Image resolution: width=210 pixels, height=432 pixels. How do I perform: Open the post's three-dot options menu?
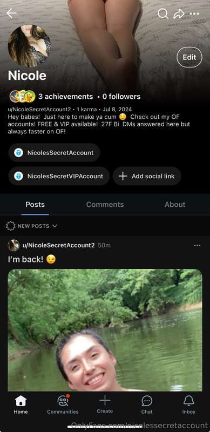(x=198, y=245)
